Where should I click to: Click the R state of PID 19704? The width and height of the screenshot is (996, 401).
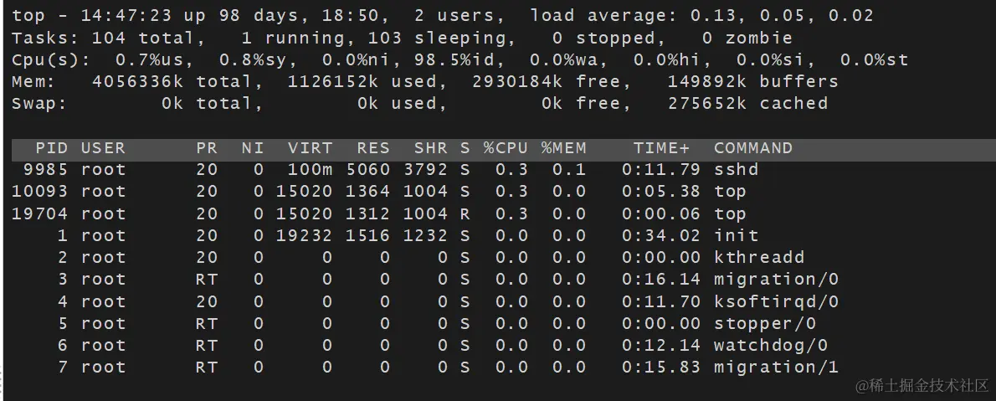click(x=465, y=213)
